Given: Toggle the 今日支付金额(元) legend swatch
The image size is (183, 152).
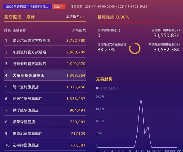Looking at the screenshot, I should tap(97, 88).
